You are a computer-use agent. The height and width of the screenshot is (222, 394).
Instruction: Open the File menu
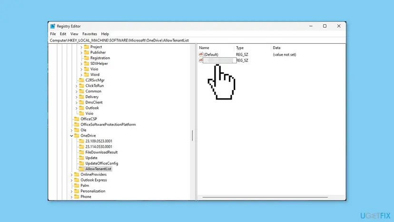53,34
